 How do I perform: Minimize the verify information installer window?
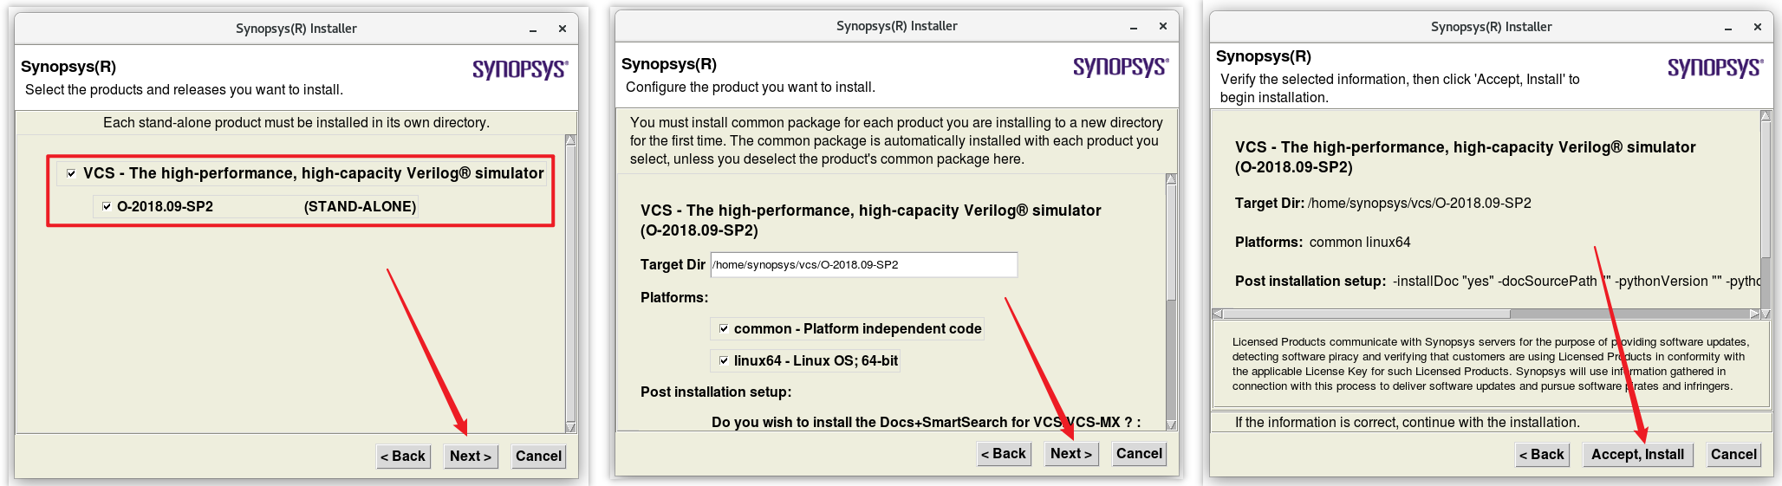(x=1728, y=28)
